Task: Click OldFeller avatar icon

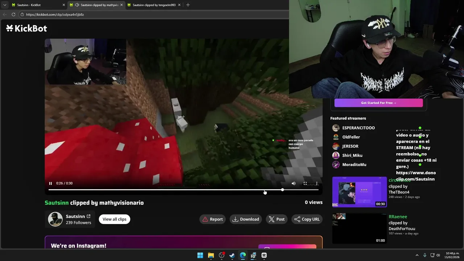Action: [336, 137]
